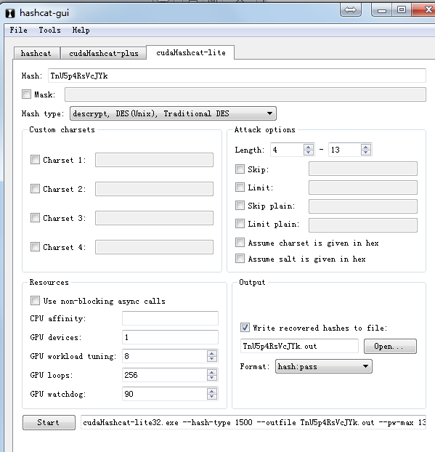The width and height of the screenshot is (435, 452).
Task: Decrease the maximum Length value 13
Action: pos(366,153)
